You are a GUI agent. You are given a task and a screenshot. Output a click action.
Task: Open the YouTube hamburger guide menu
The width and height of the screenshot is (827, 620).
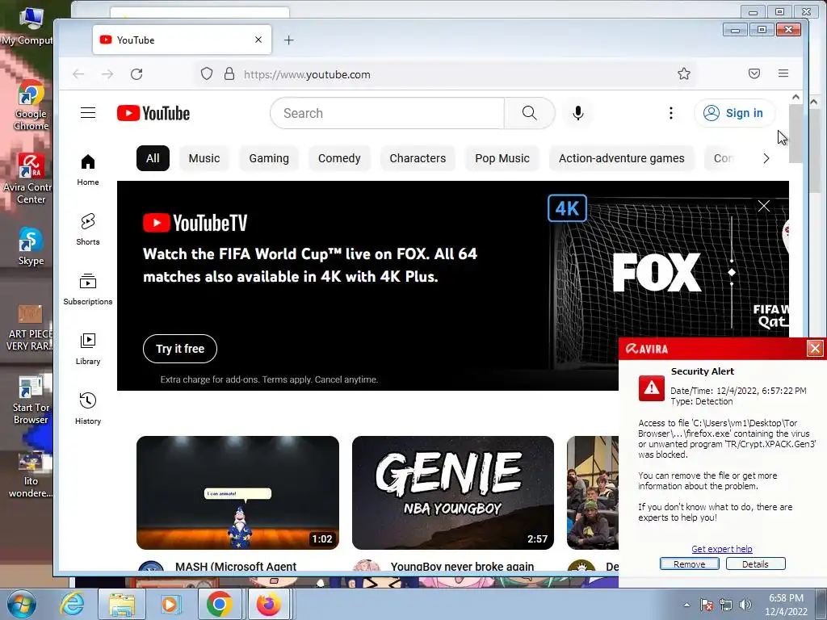click(88, 113)
